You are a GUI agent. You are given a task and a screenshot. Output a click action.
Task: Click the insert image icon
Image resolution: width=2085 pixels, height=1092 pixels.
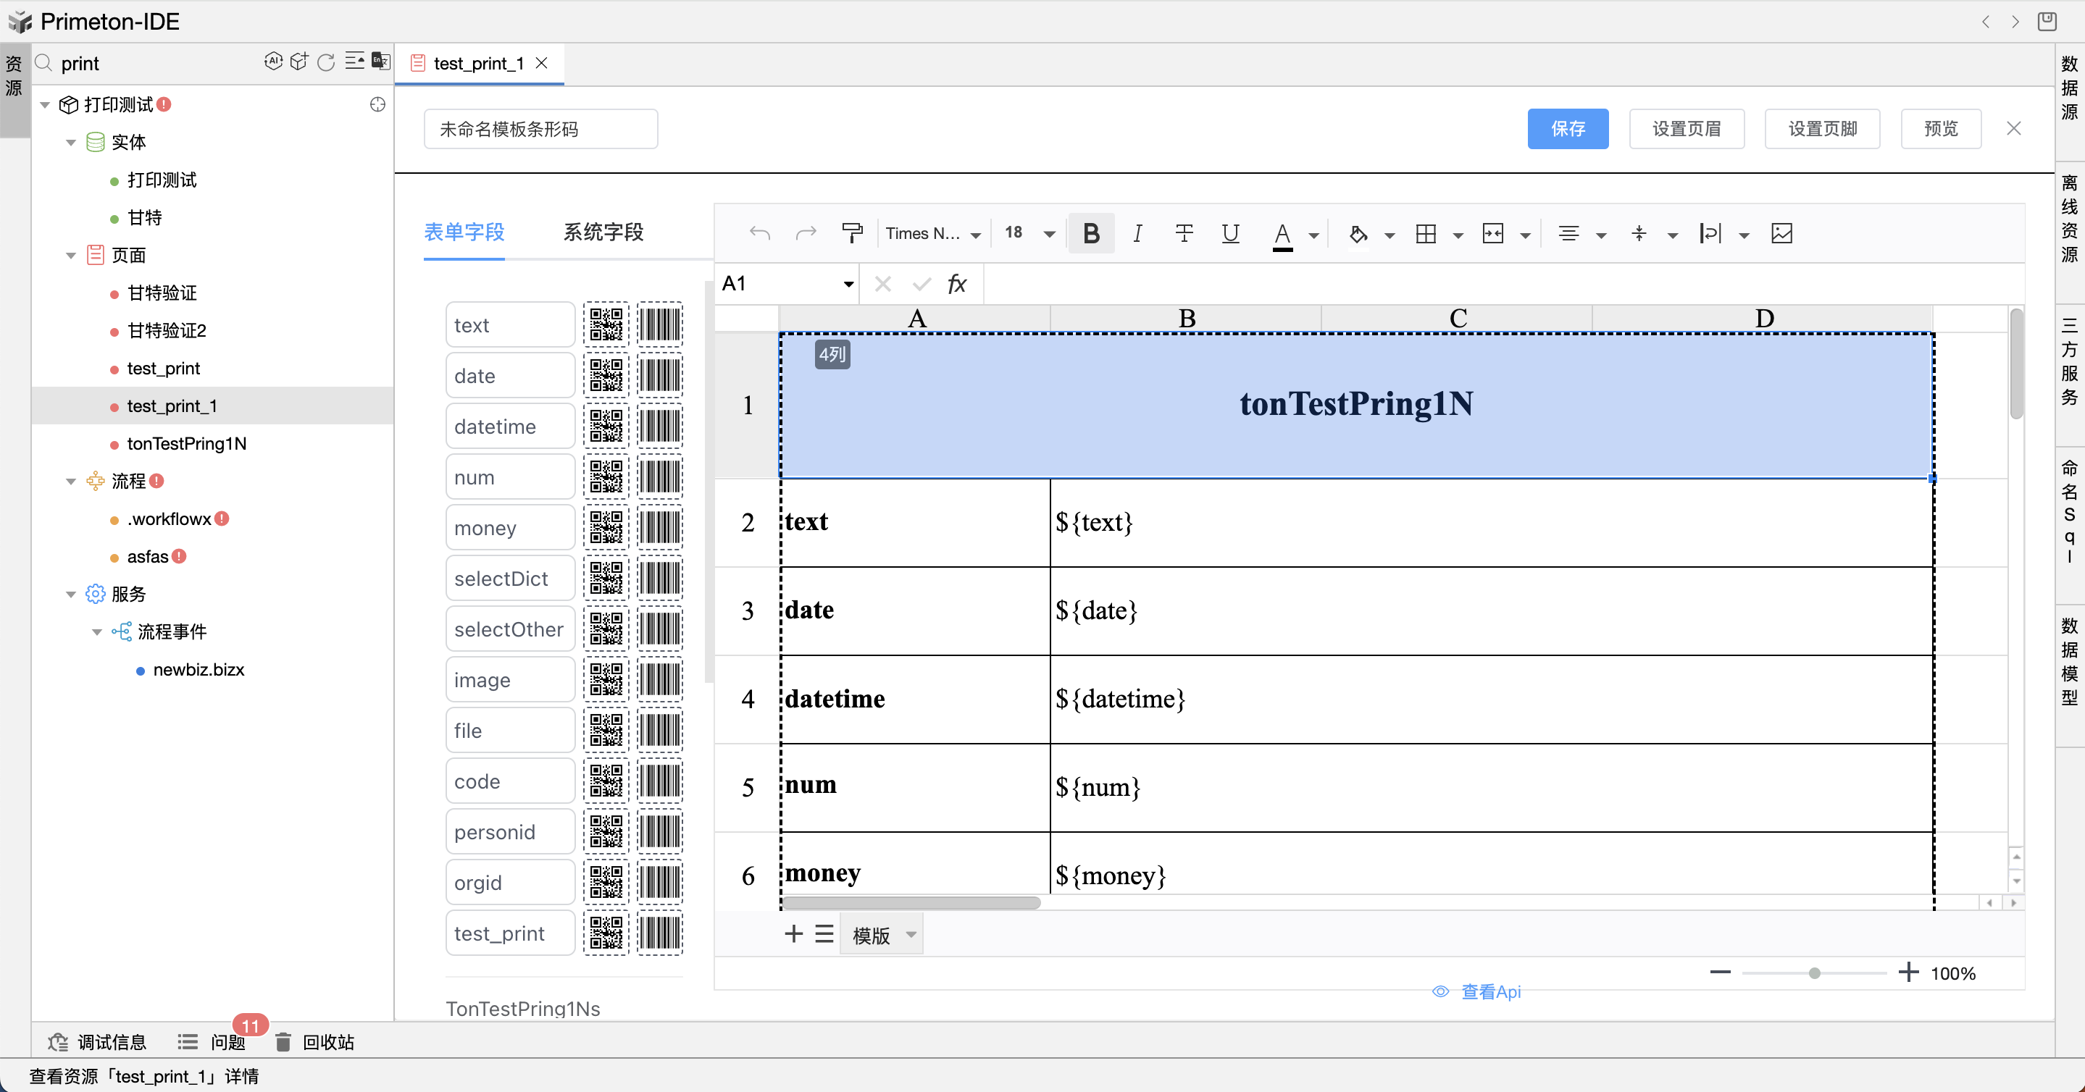click(x=1781, y=233)
